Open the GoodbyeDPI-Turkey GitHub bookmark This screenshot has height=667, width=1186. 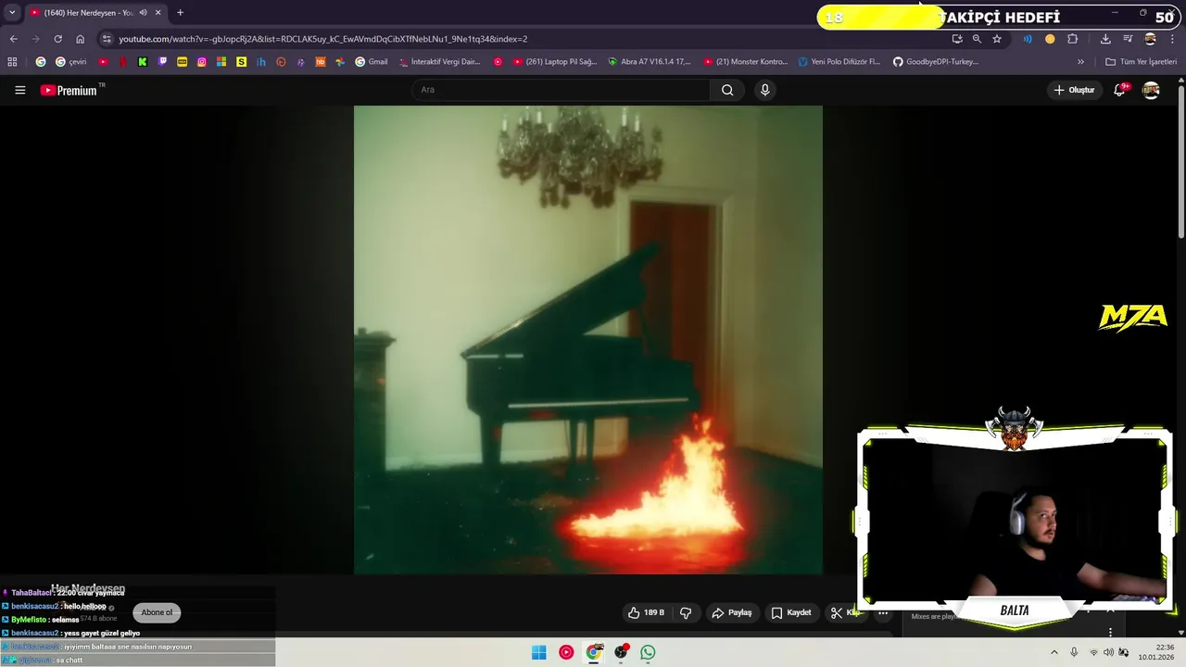point(936,62)
